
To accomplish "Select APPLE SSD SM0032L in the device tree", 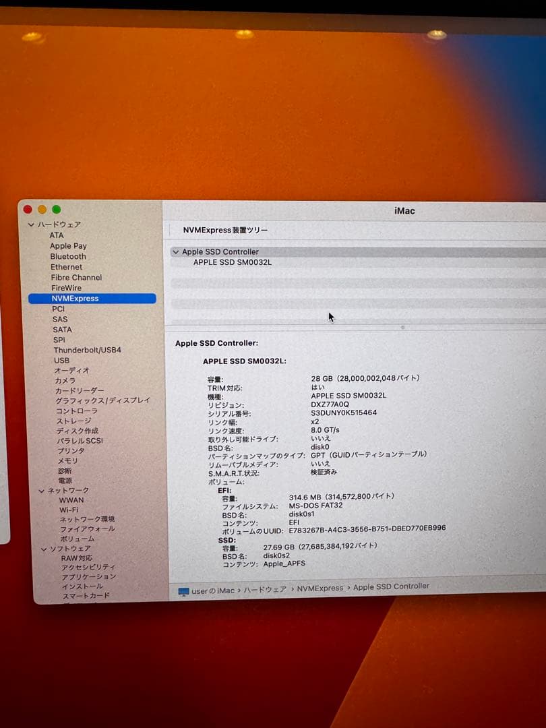I will pos(233,263).
